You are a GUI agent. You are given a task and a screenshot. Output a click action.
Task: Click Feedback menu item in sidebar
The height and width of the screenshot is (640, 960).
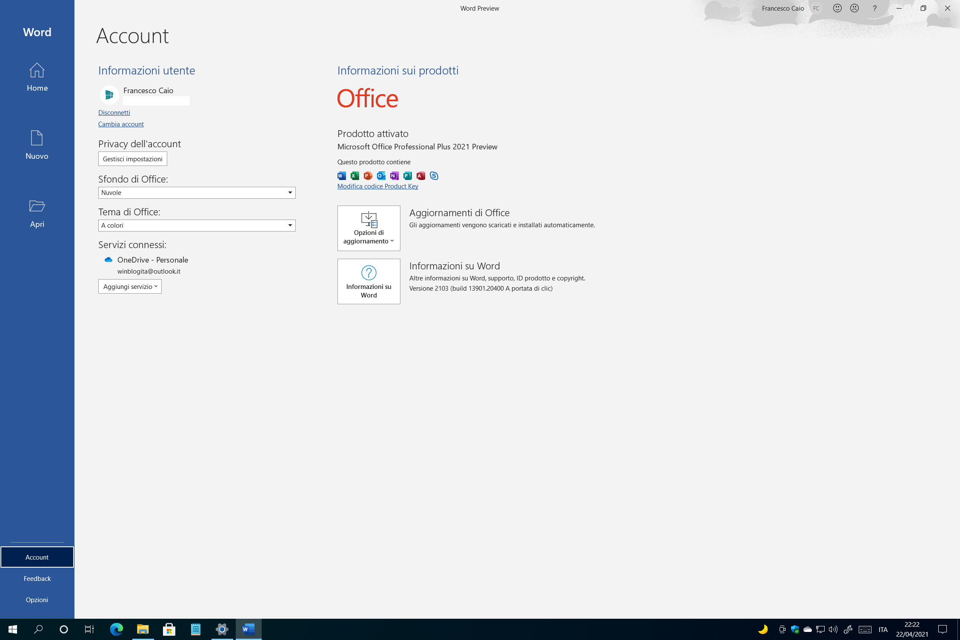37,579
